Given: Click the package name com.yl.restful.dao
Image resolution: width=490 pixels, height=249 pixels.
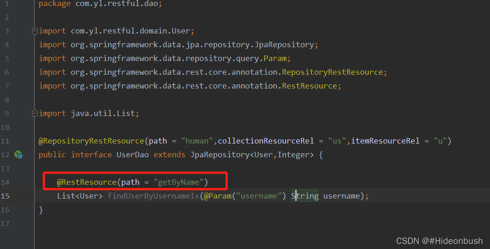Looking at the screenshot, I should 117,4.
